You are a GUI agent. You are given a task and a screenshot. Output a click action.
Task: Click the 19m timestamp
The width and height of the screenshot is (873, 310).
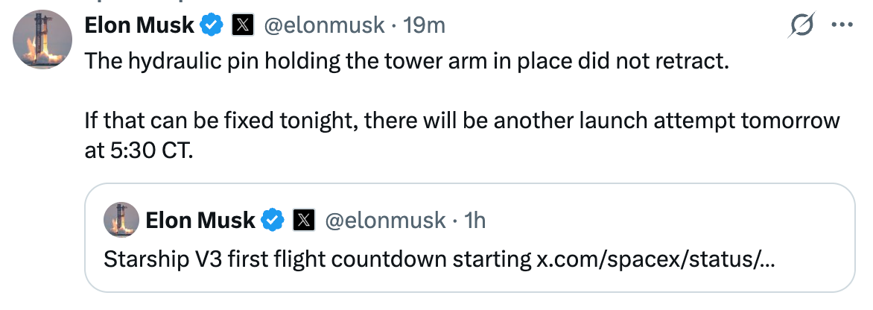pos(425,25)
